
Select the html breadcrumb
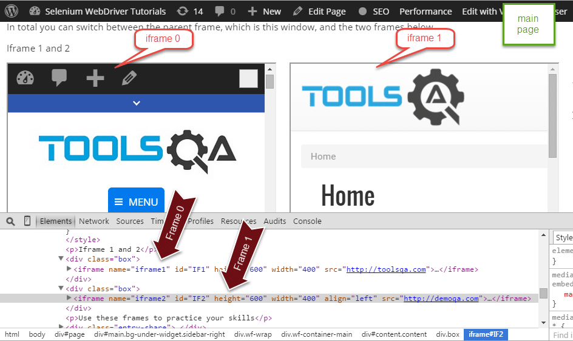pos(12,334)
